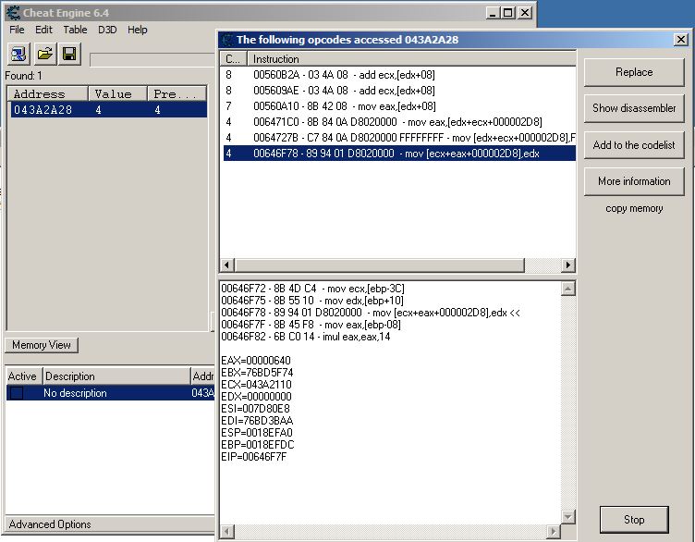Screen dimensions: 695x542
Task: Open the D3D menu
Action: click(x=107, y=30)
